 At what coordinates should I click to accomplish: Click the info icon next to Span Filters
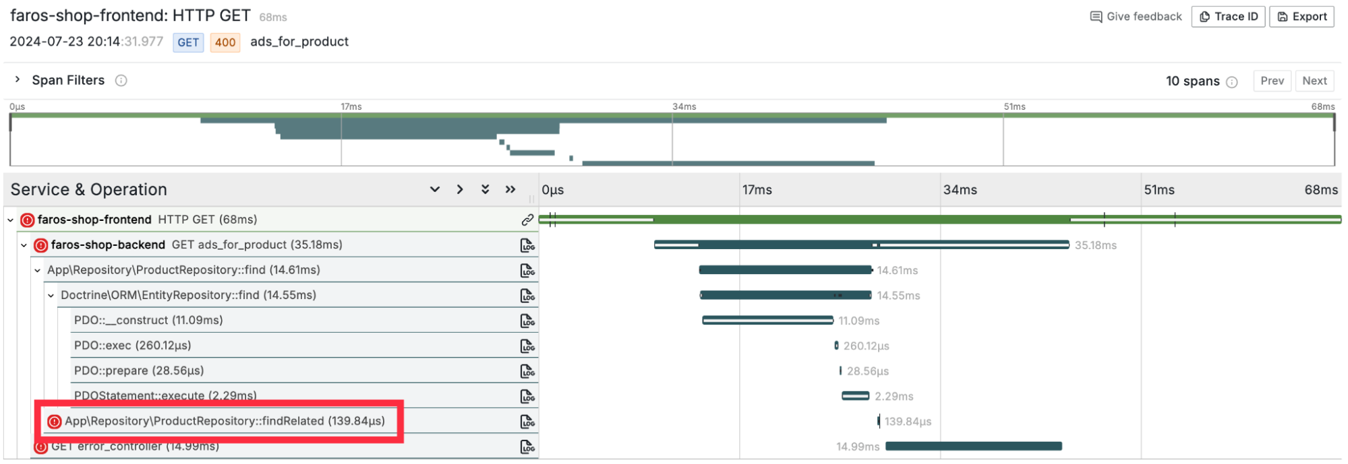click(x=121, y=81)
